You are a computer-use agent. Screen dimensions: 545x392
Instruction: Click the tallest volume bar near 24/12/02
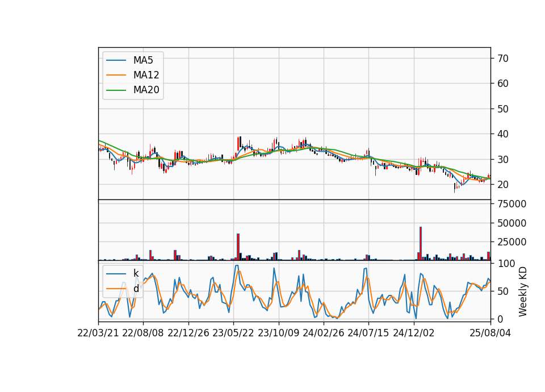coord(421,244)
